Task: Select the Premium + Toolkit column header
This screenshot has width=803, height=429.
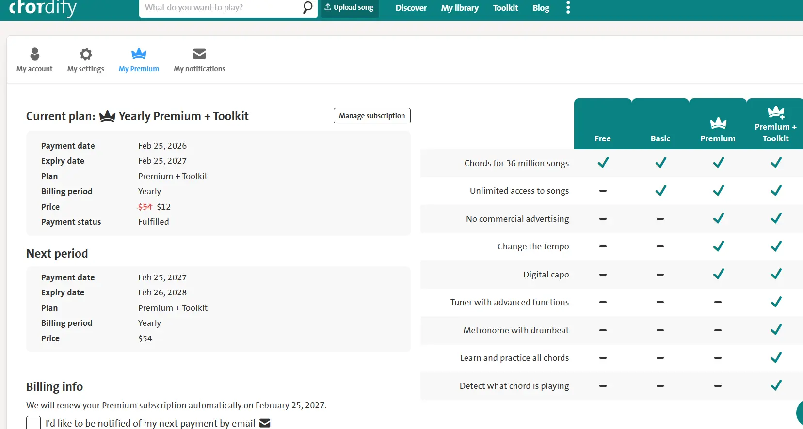Action: click(x=775, y=123)
